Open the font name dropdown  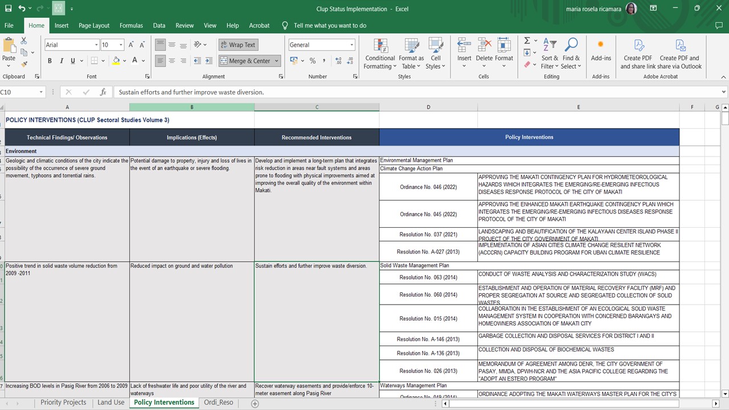pos(96,45)
